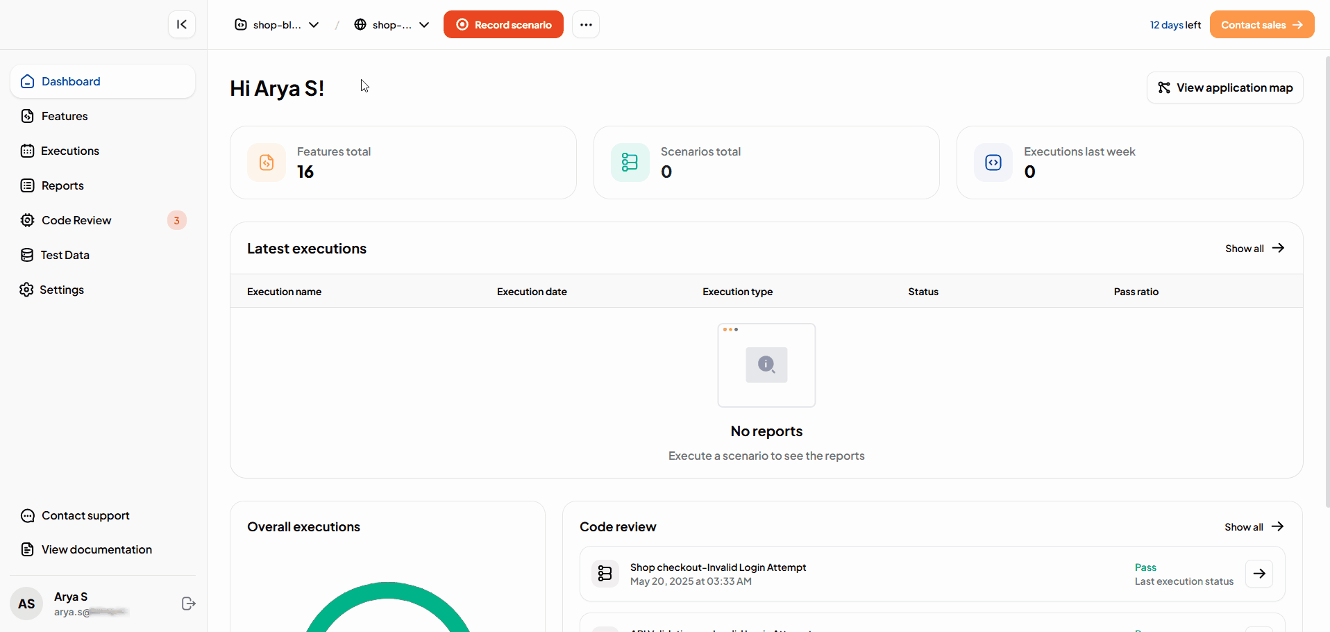The height and width of the screenshot is (632, 1330).
Task: Click View application map button
Action: (x=1224, y=88)
